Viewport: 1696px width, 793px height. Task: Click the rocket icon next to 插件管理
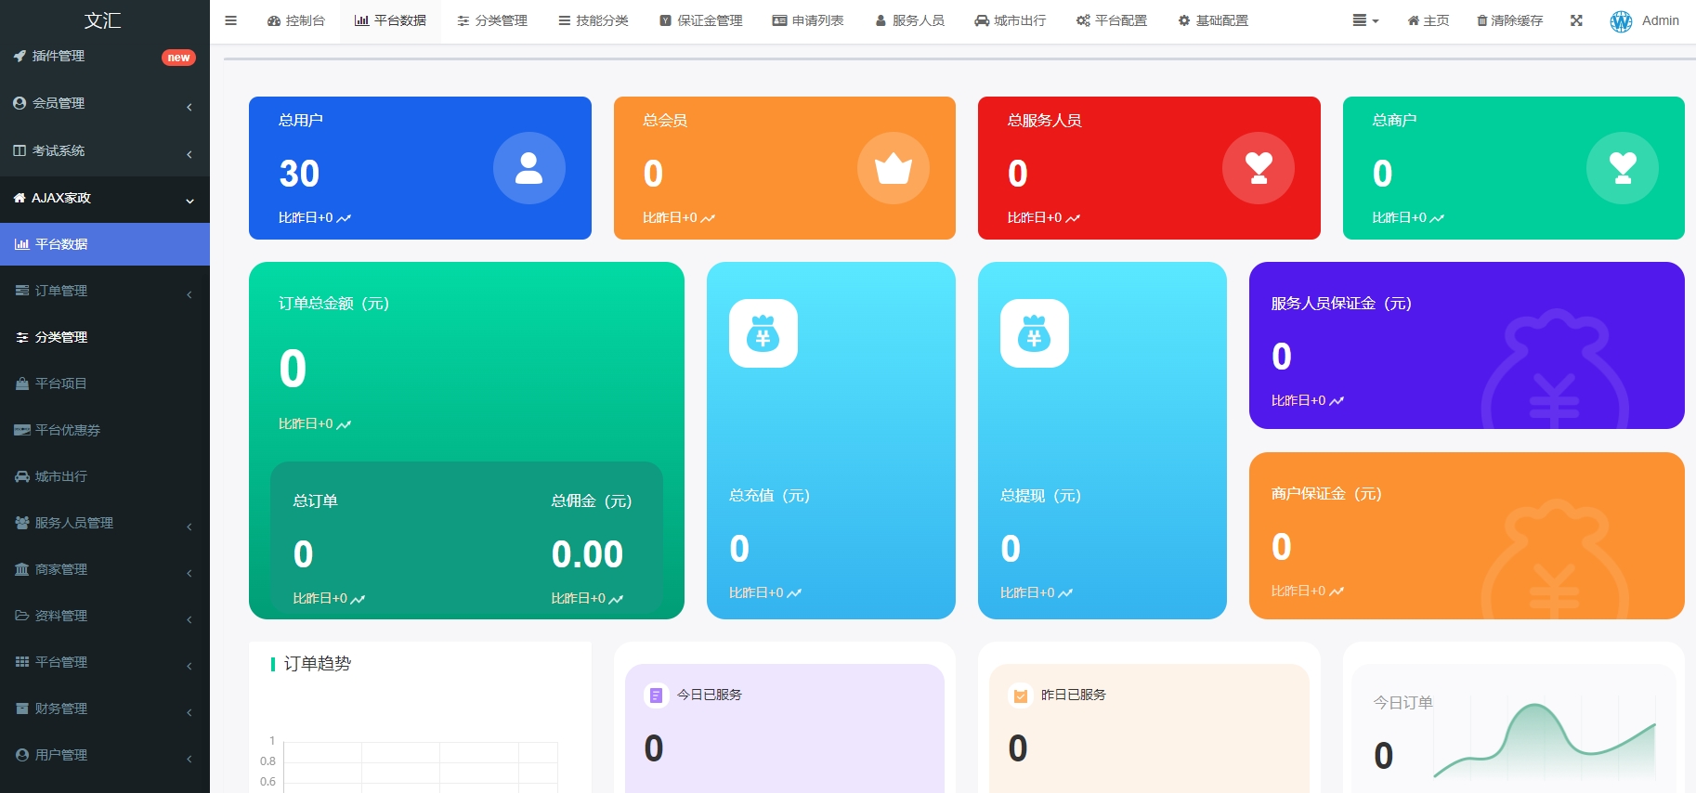(20, 57)
